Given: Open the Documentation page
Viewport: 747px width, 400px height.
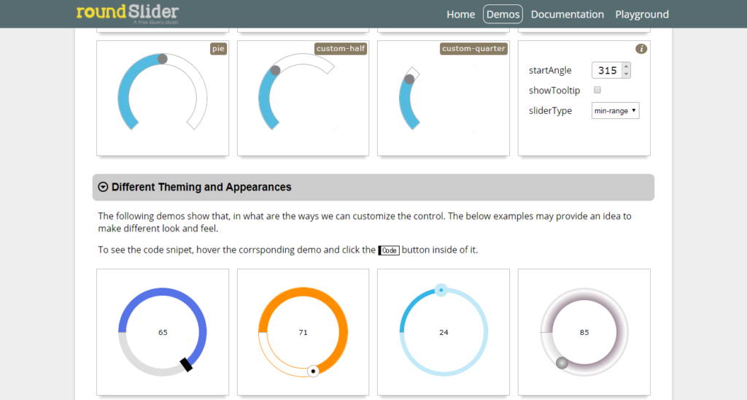Looking at the screenshot, I should [x=567, y=14].
